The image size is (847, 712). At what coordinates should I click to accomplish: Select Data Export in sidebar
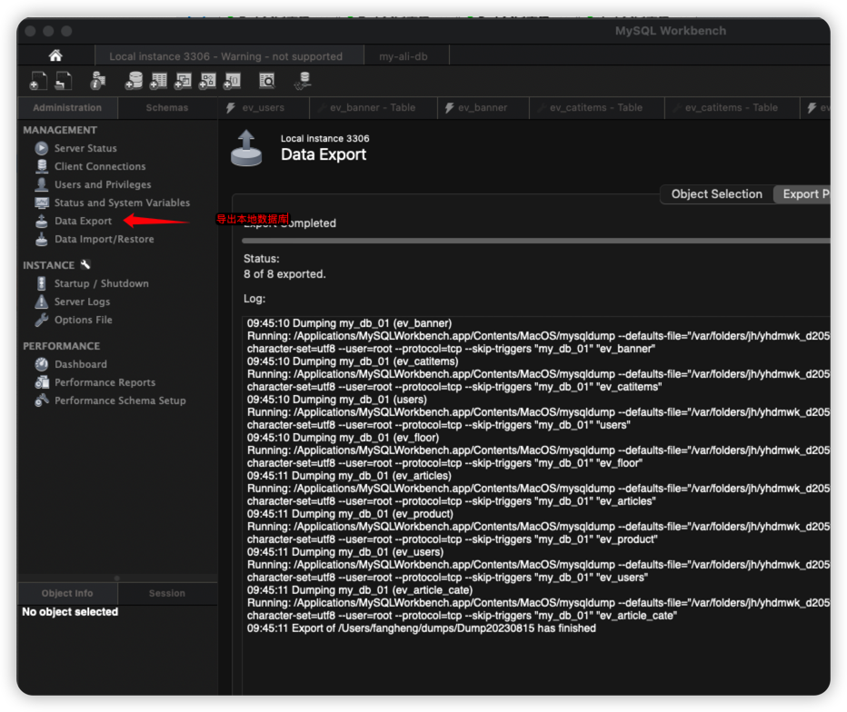[x=84, y=221]
